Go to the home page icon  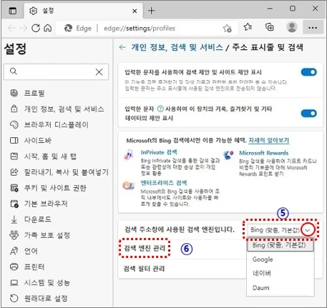point(48,28)
